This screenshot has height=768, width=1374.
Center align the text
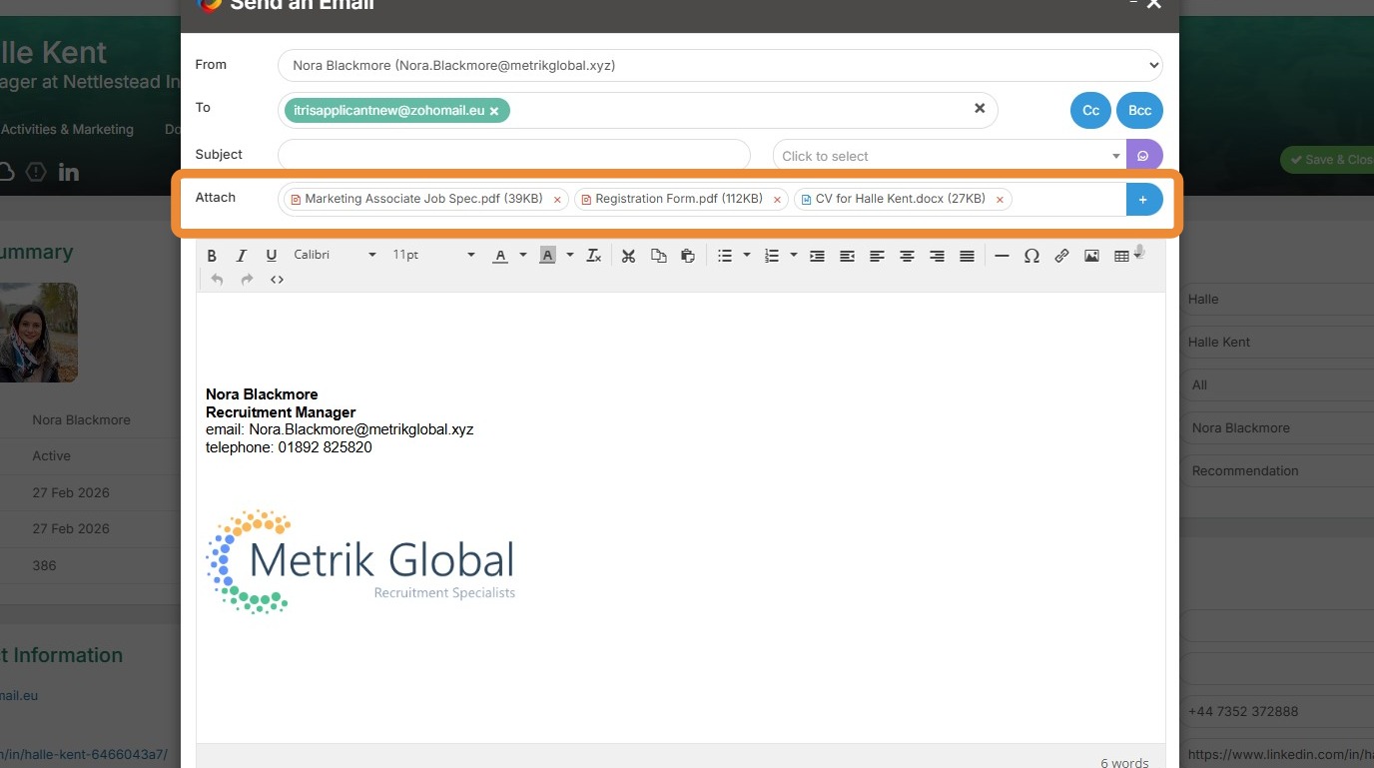click(907, 256)
